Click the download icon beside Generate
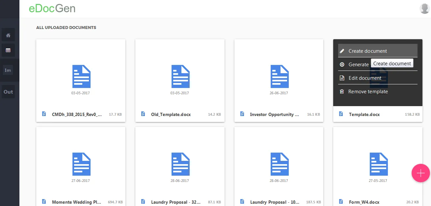Image resolution: width=431 pixels, height=206 pixels. pyautogui.click(x=342, y=65)
